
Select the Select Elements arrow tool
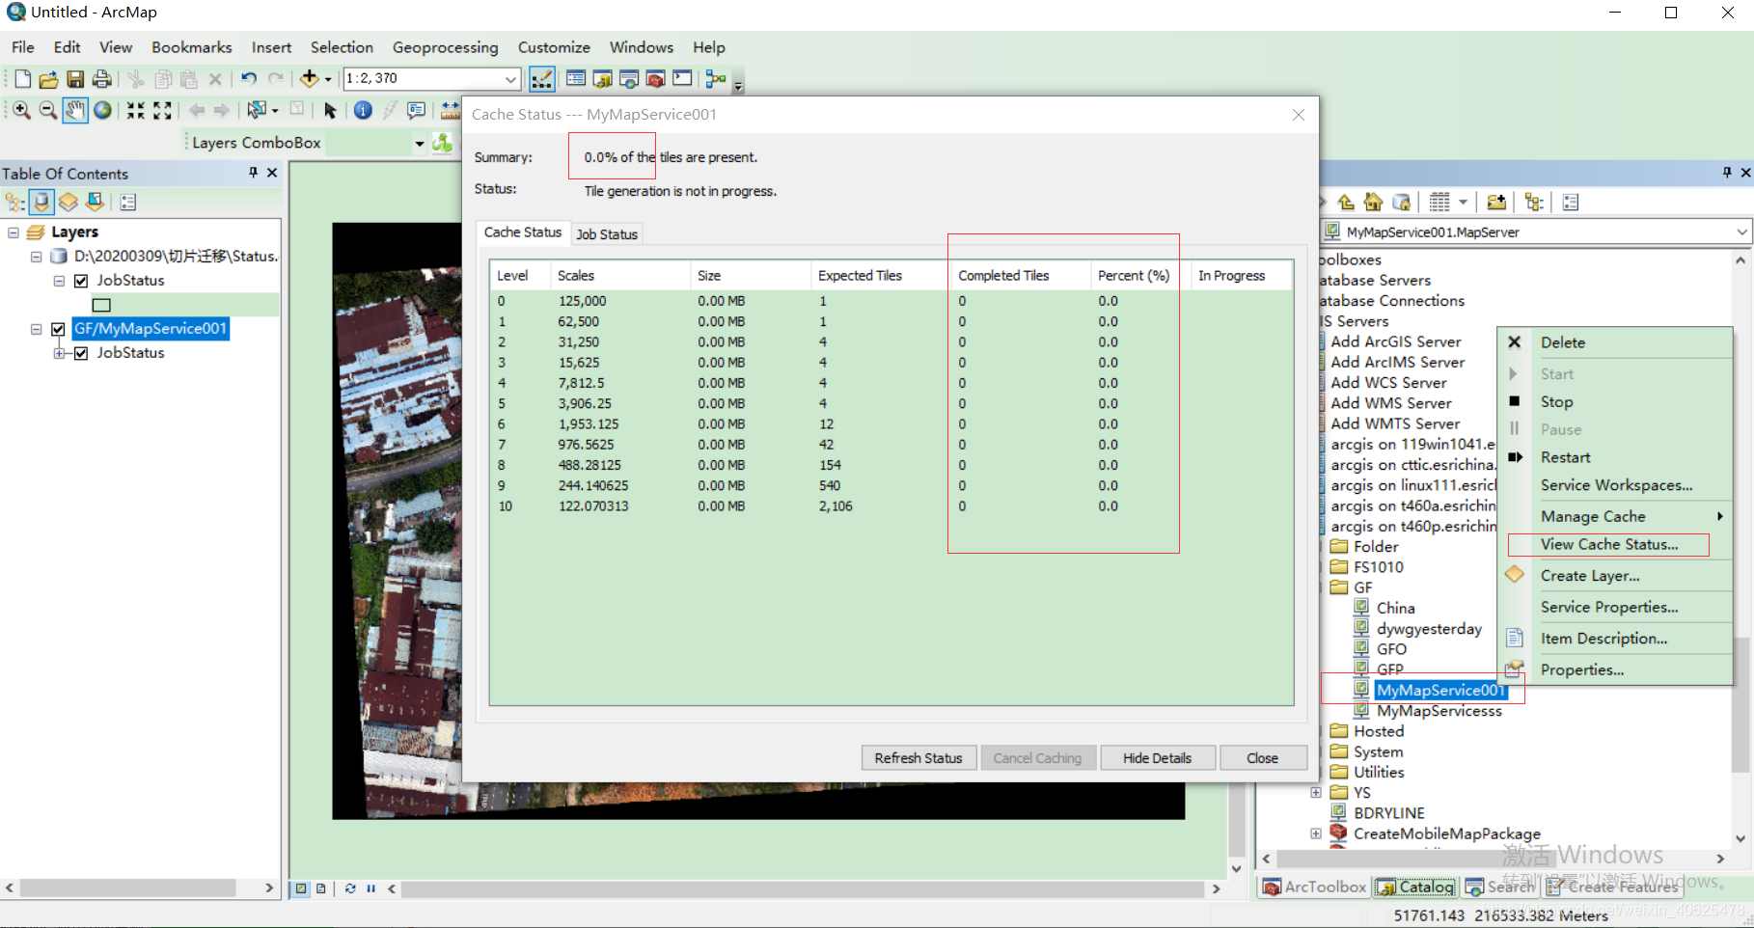(x=330, y=111)
